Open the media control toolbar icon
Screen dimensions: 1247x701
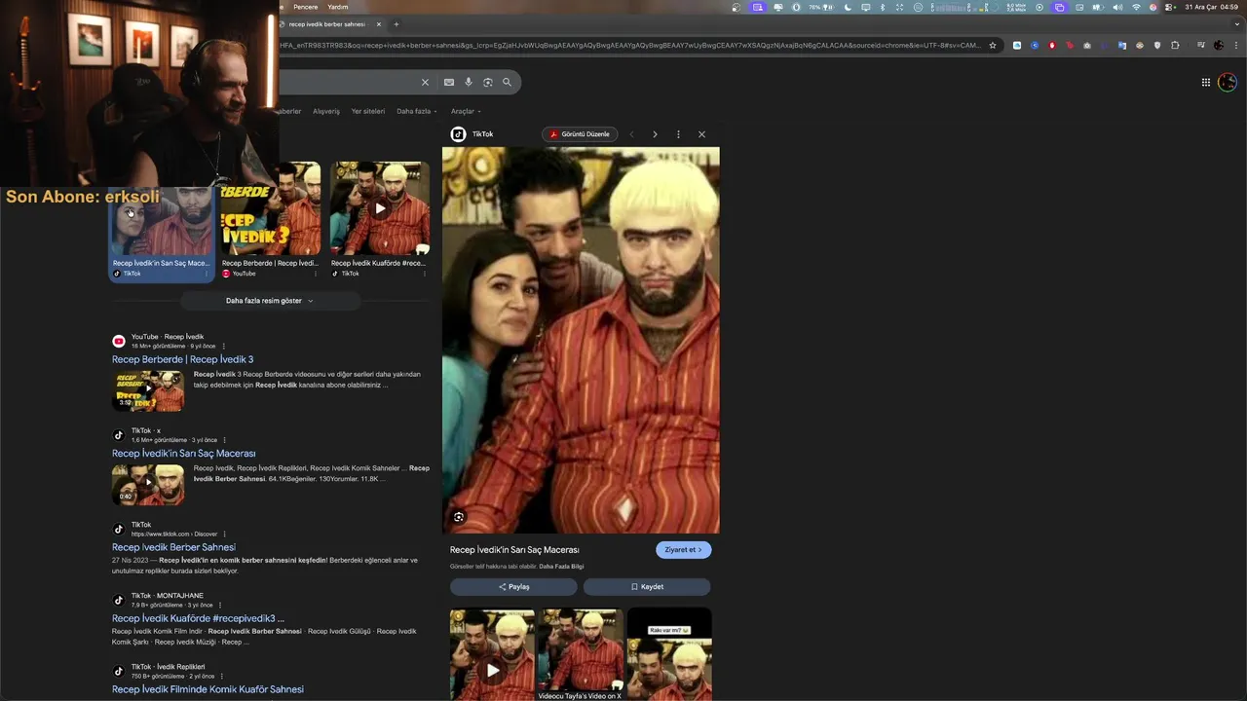[1200, 45]
